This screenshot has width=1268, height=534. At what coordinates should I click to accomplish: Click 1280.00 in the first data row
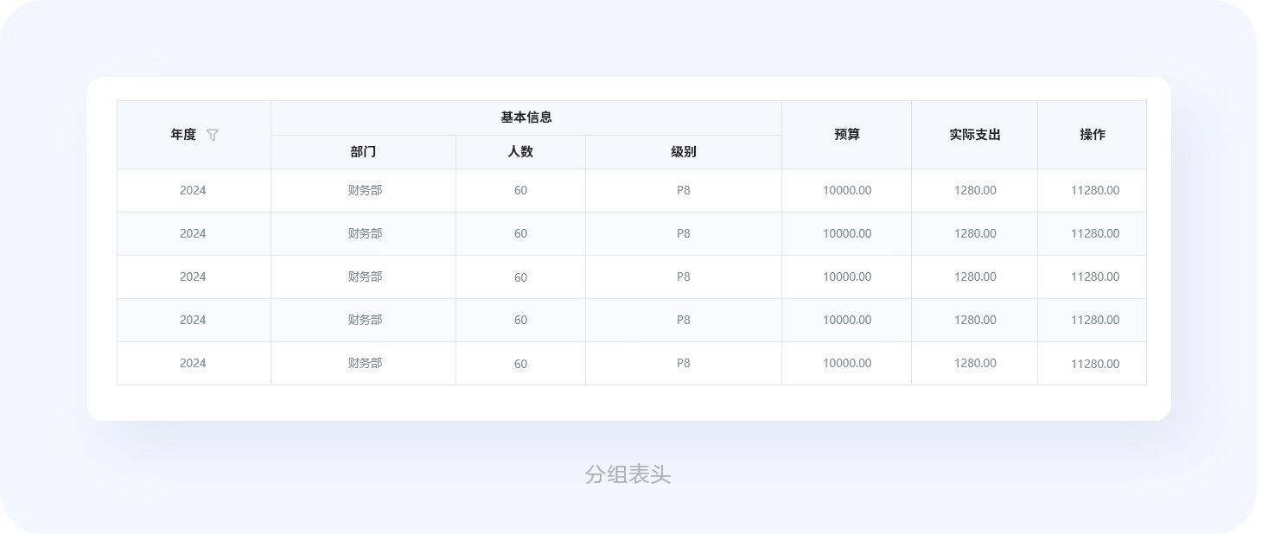[x=975, y=190]
